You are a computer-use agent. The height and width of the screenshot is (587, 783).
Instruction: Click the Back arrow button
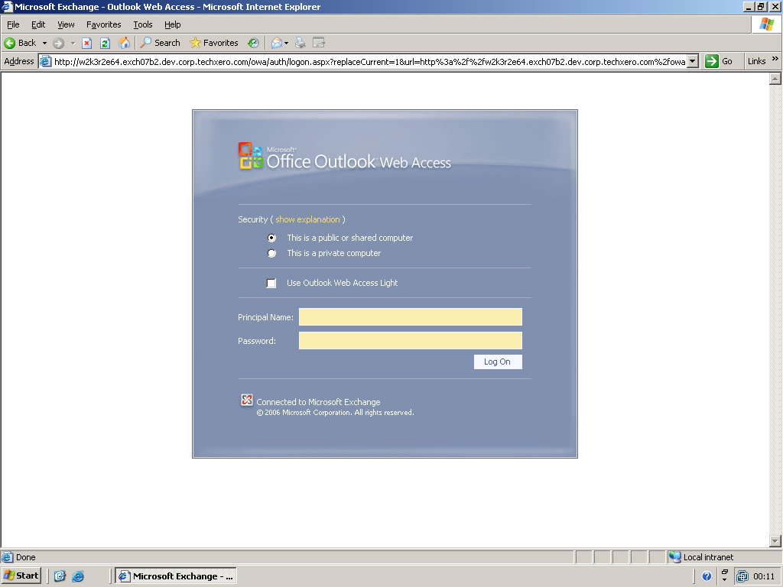pyautogui.click(x=21, y=43)
